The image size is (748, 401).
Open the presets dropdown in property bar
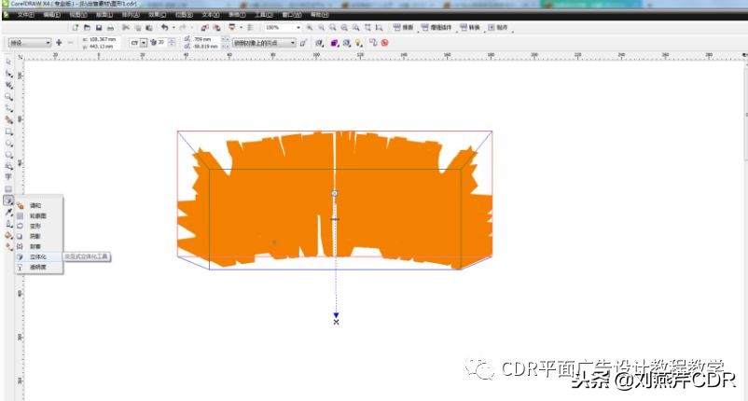(x=30, y=43)
